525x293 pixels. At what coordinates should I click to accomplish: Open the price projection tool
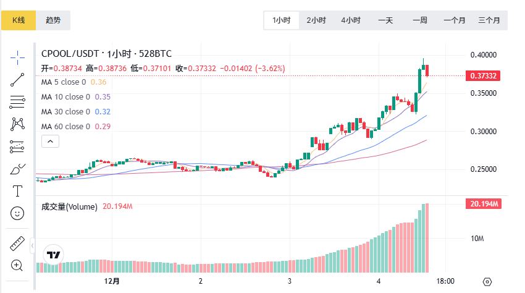(x=17, y=146)
